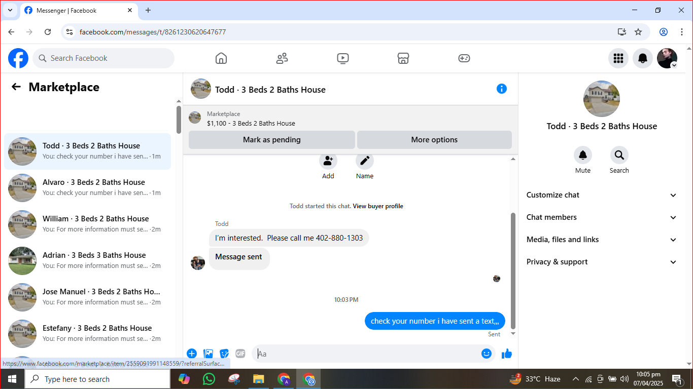Click the conversation scrollbar thumb
693x389 pixels.
point(513,270)
